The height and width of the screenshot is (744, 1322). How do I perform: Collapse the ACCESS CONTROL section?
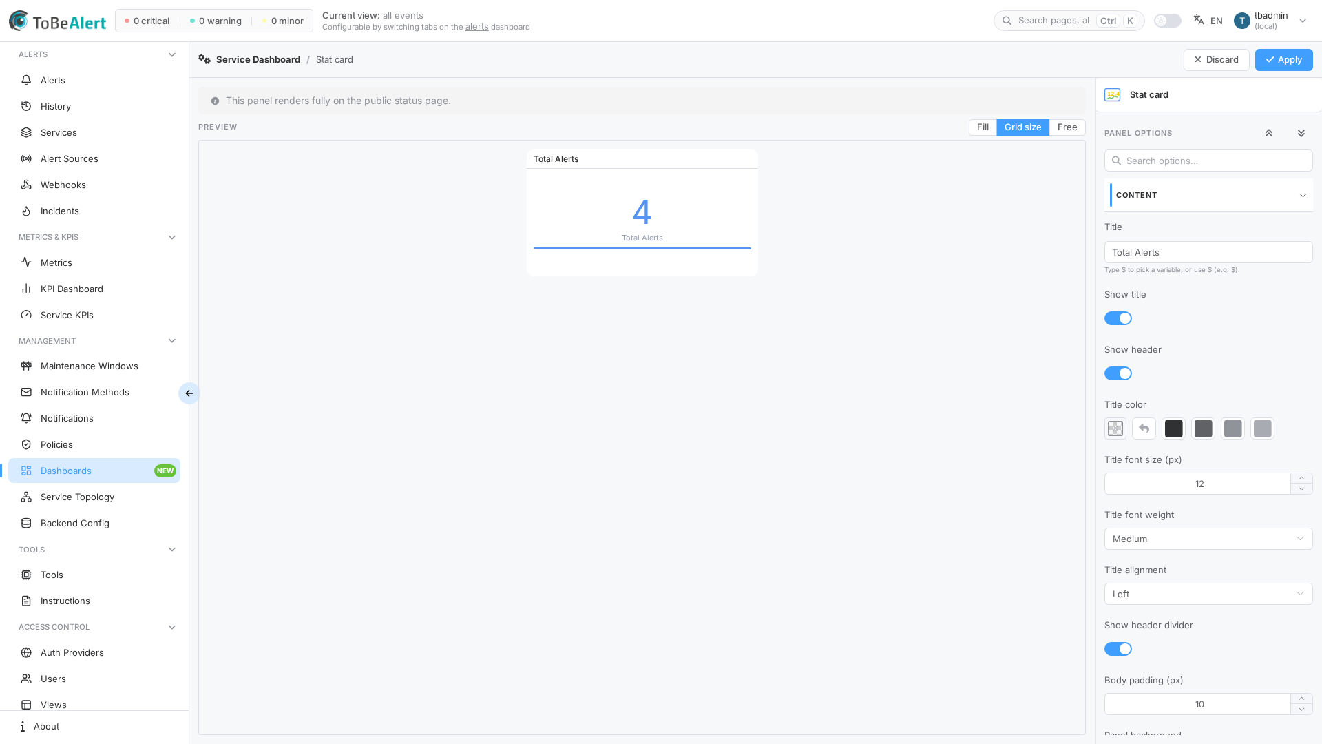pos(172,627)
